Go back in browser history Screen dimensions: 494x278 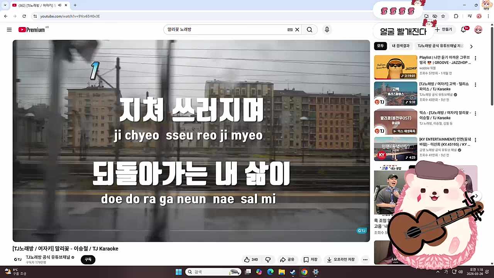point(5,16)
